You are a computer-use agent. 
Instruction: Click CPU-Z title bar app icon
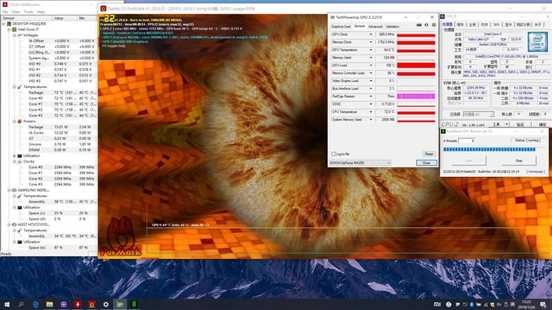[x=442, y=17]
